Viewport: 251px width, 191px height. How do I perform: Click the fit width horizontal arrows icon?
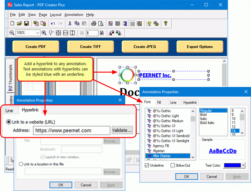click(x=66, y=33)
